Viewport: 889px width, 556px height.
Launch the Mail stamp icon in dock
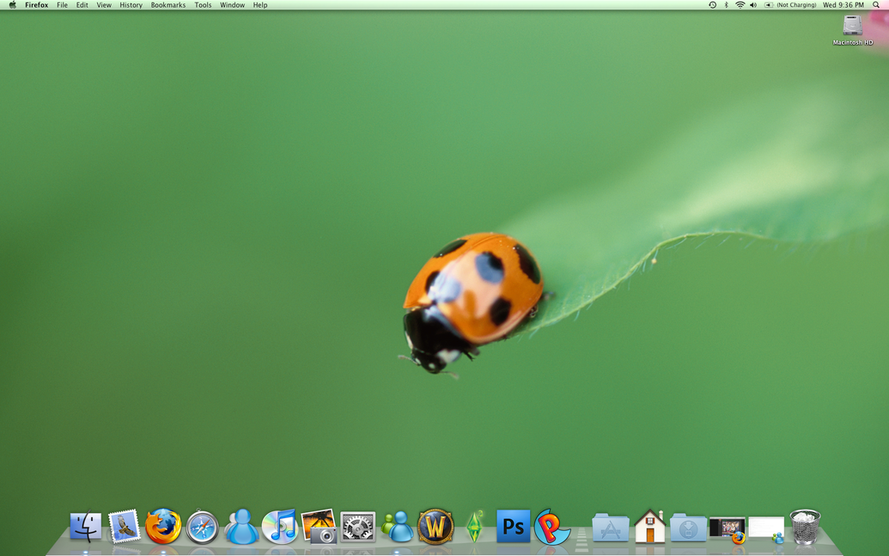[x=124, y=527]
